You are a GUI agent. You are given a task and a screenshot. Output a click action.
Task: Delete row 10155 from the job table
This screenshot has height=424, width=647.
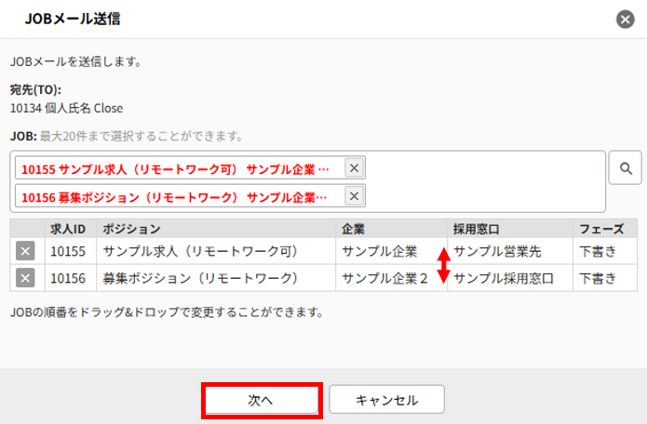[26, 252]
